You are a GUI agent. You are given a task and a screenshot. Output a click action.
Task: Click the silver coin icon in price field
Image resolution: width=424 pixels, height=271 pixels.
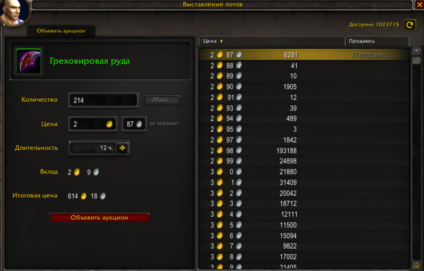click(139, 124)
